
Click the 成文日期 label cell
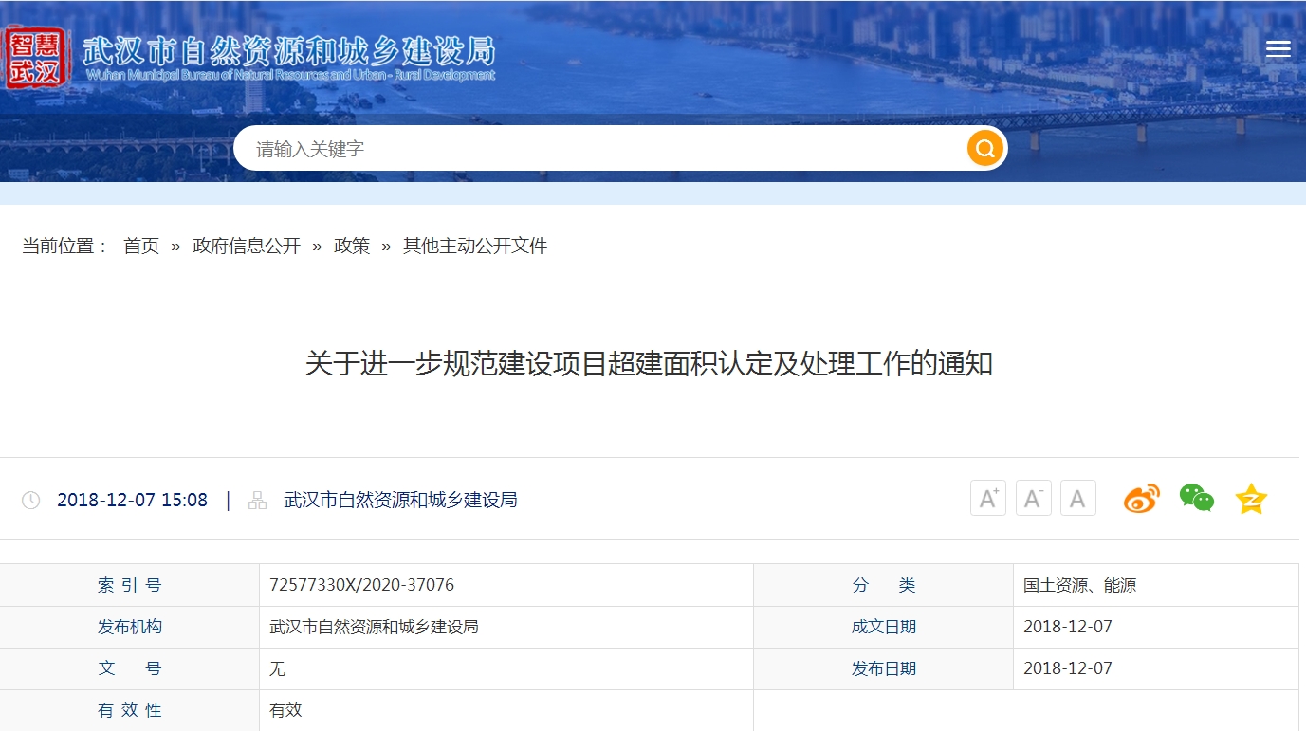pos(884,627)
